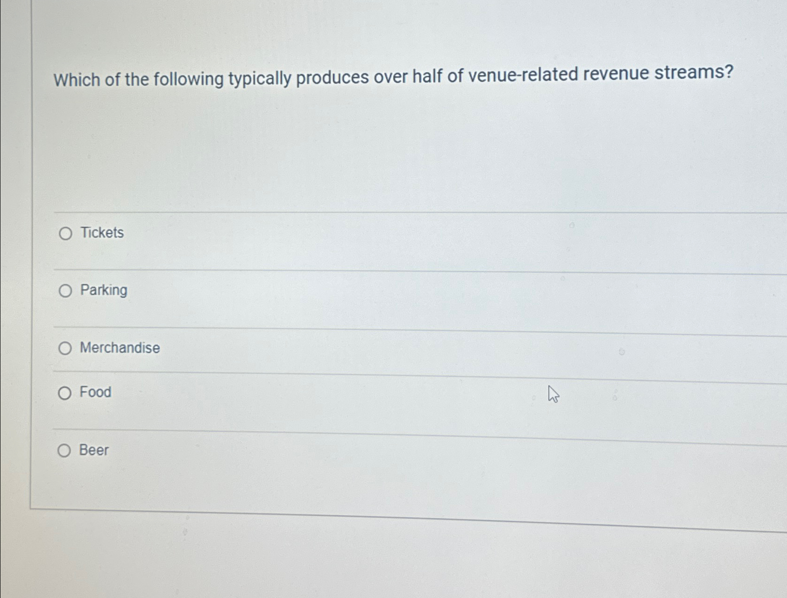787x598 pixels.
Task: Click 'venue-related' in the question text
Action: (x=523, y=75)
